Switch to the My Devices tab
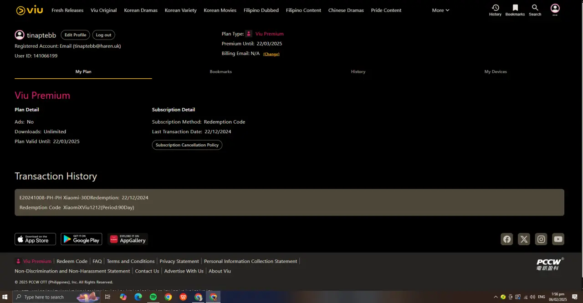The height and width of the screenshot is (303, 583). coord(496,72)
